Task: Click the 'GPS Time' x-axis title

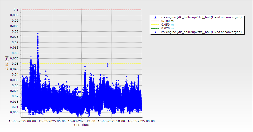Action: point(81,125)
